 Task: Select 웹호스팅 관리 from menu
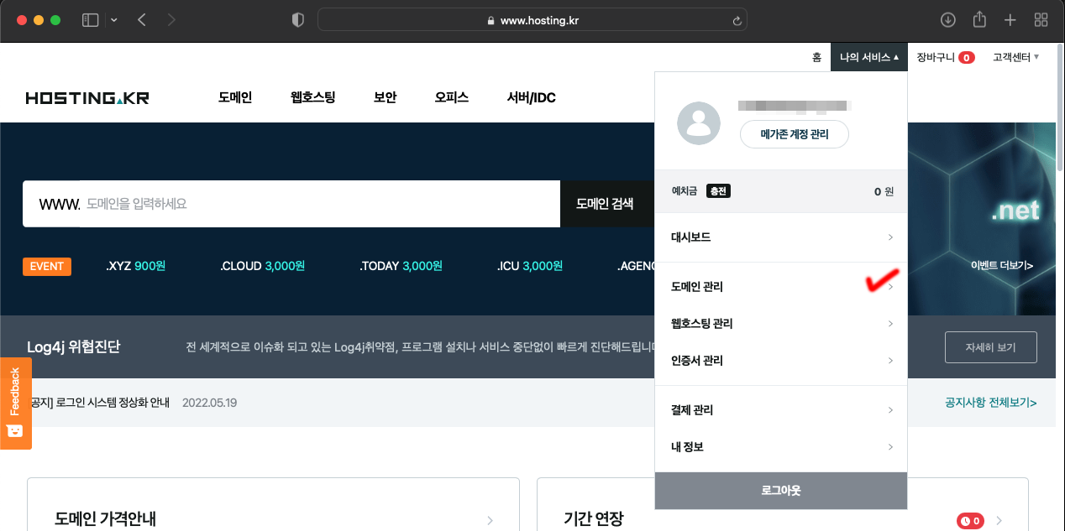point(780,324)
